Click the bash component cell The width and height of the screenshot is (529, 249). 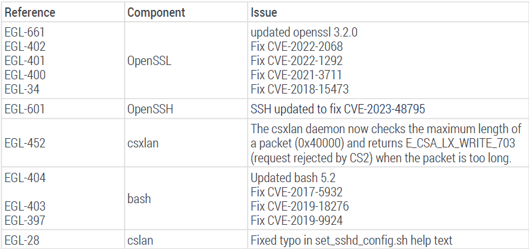(x=140, y=199)
